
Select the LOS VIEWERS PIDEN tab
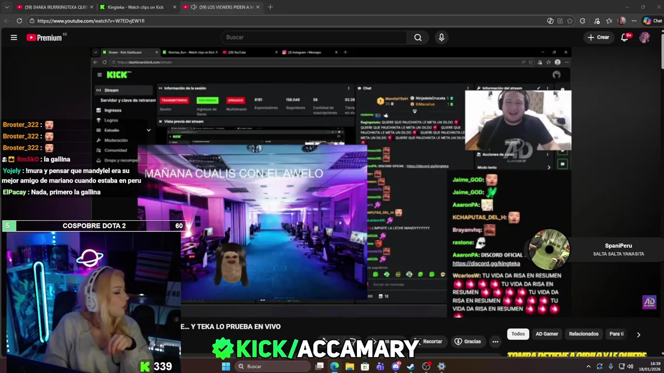coord(222,7)
